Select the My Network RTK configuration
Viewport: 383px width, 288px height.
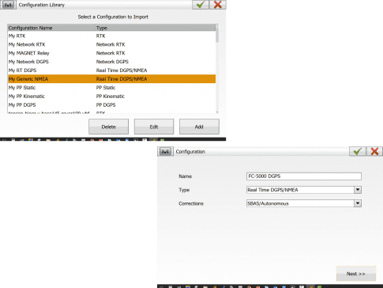click(111, 44)
